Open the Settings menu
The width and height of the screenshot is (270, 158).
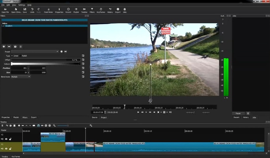point(22,5)
